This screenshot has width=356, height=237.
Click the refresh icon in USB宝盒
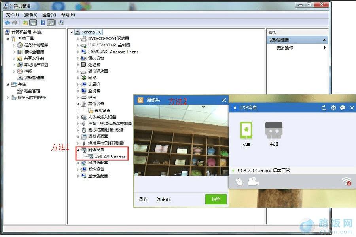(324, 108)
